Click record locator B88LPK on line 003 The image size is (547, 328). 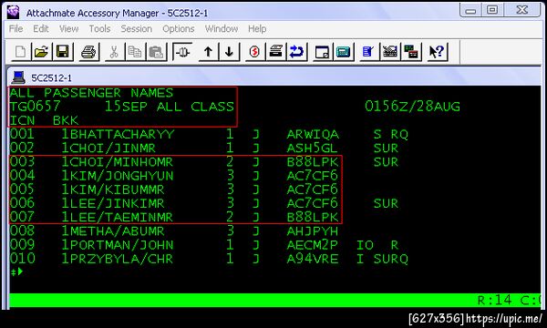(x=313, y=162)
